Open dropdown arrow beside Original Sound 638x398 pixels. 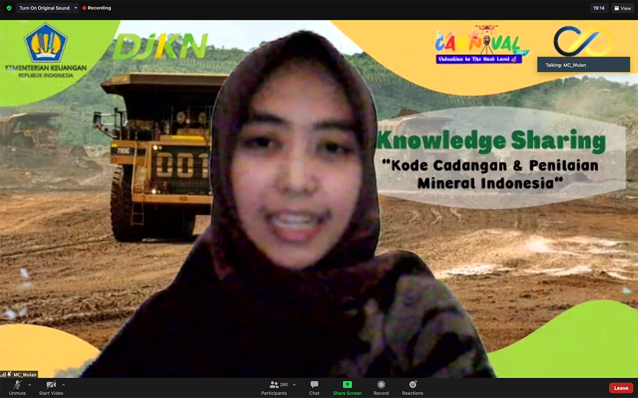point(75,8)
